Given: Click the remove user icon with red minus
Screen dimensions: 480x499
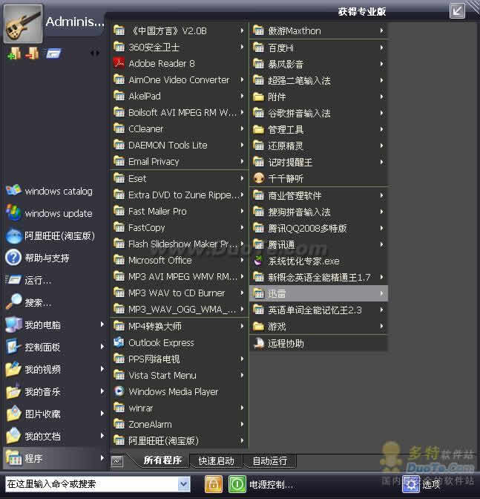Looking at the screenshot, I should click(32, 53).
